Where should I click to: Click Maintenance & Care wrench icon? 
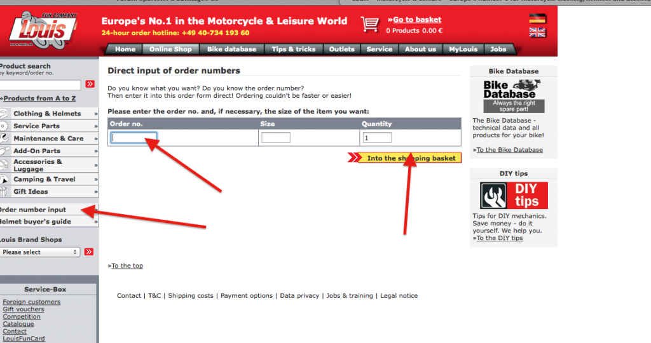click(x=4, y=138)
